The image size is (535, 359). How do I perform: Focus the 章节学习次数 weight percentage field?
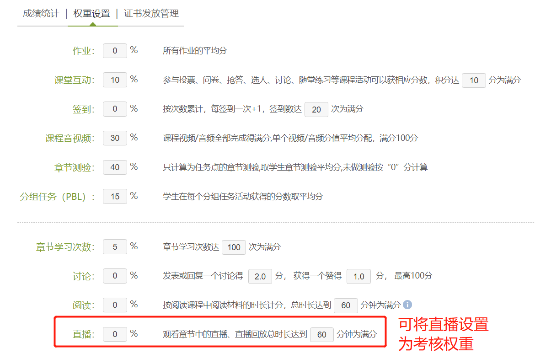pyautogui.click(x=115, y=247)
